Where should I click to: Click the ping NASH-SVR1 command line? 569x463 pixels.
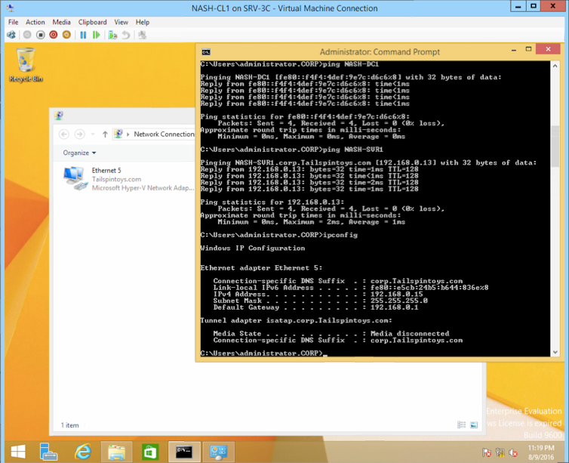click(x=292, y=150)
